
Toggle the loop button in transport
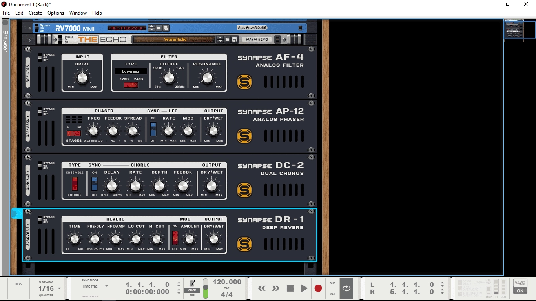(346, 288)
